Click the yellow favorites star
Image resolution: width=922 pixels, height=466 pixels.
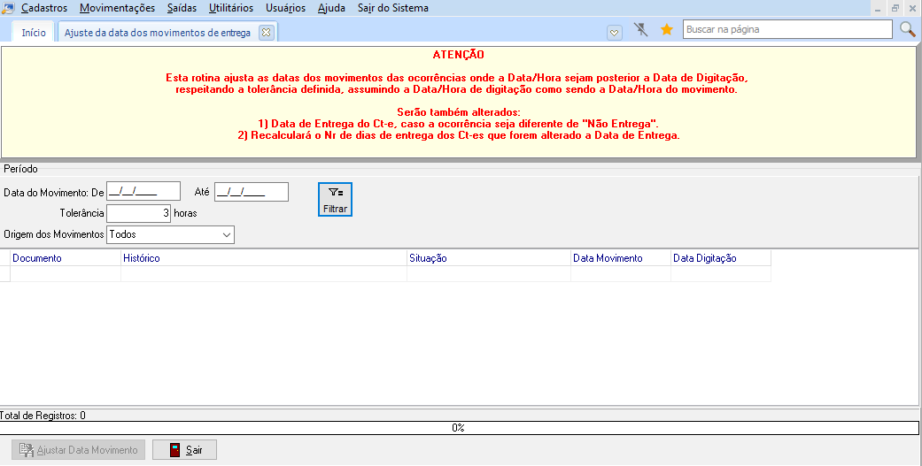point(666,29)
